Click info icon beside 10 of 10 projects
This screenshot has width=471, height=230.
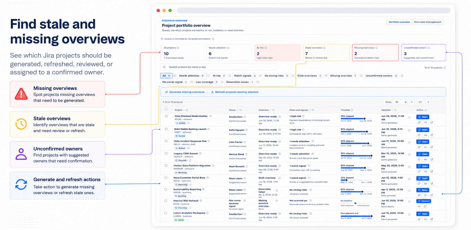click(x=445, y=68)
